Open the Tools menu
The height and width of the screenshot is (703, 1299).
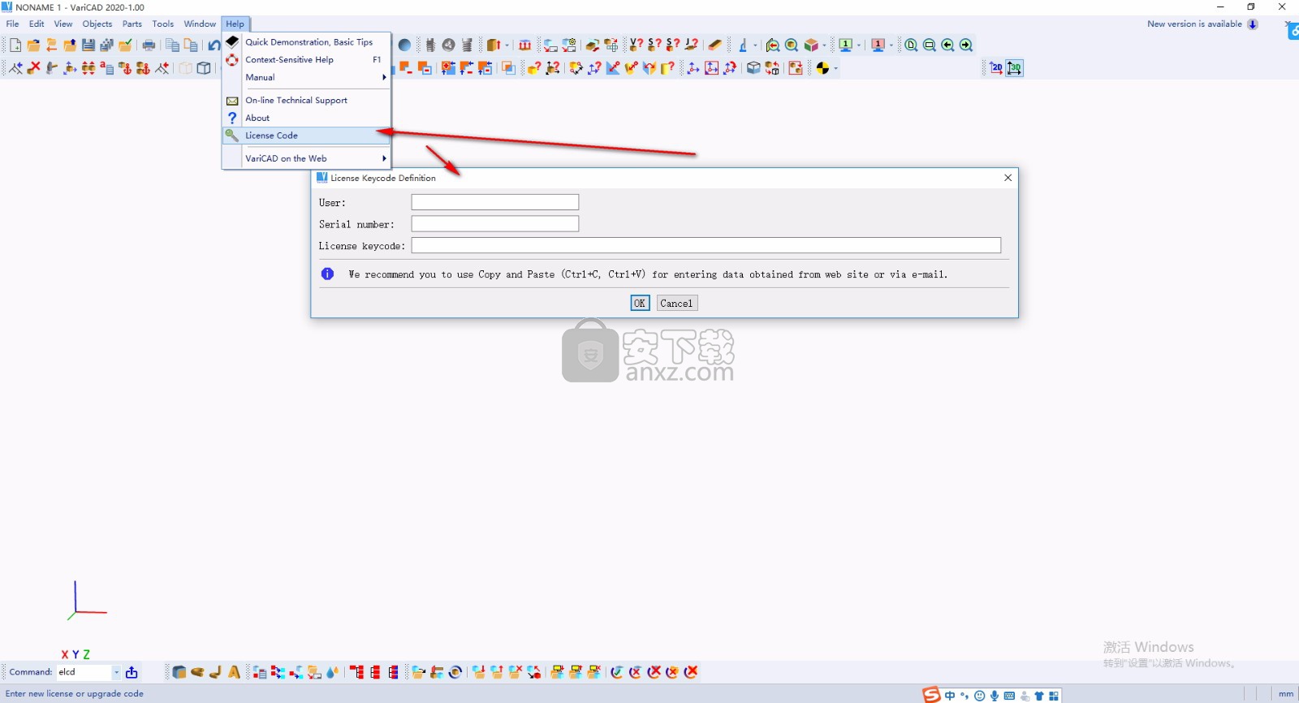(x=163, y=24)
